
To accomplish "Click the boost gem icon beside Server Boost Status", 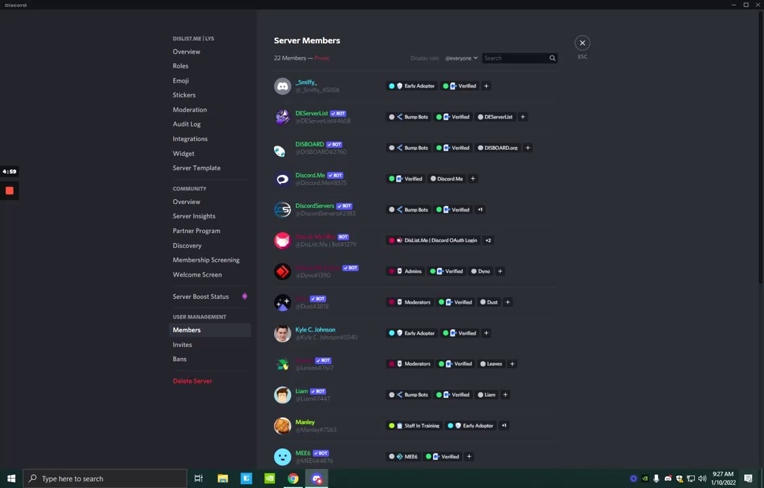I will (244, 296).
